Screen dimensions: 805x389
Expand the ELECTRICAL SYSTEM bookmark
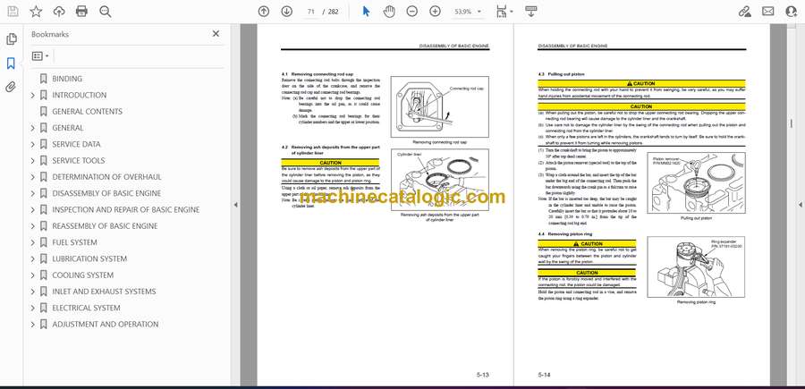point(33,308)
